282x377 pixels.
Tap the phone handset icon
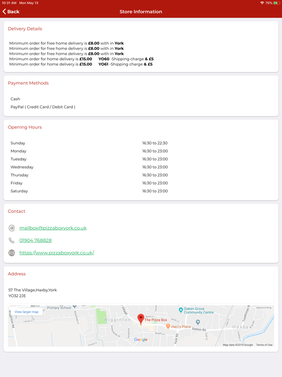point(12,241)
